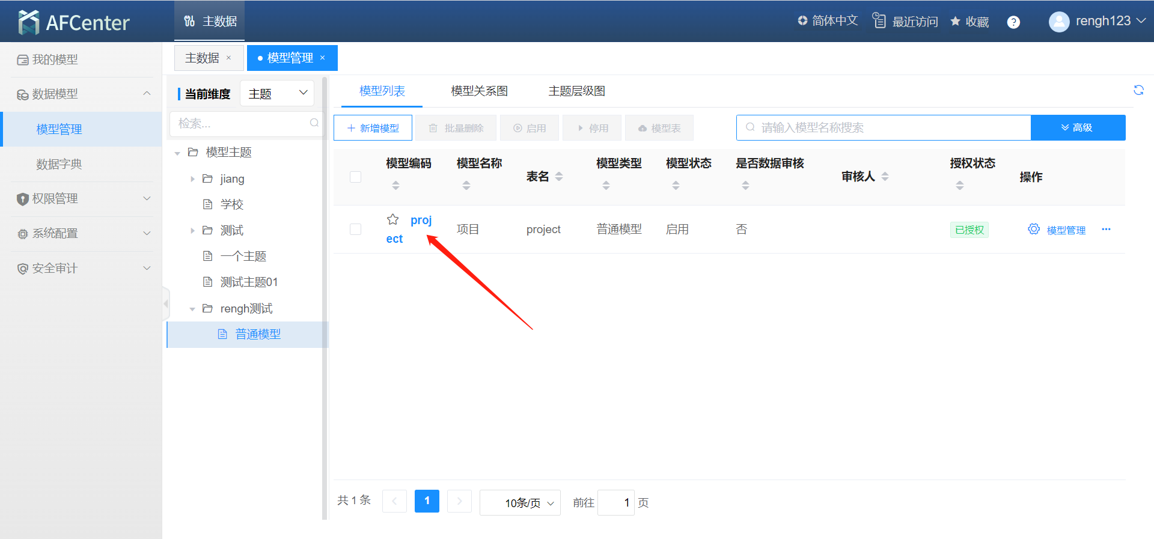1154x539 pixels.
Task: Open the three-dot more actions menu
Action: coord(1106,229)
